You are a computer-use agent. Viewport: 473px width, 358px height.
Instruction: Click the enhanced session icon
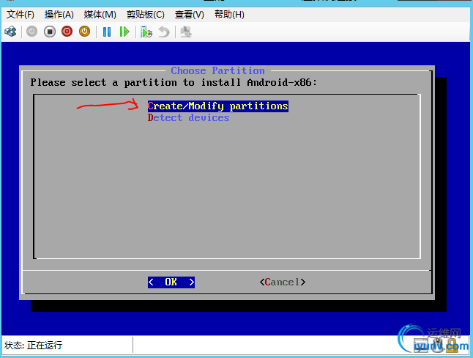point(186,32)
